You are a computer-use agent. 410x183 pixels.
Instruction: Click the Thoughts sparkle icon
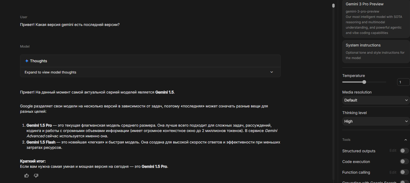pyautogui.click(x=27, y=61)
